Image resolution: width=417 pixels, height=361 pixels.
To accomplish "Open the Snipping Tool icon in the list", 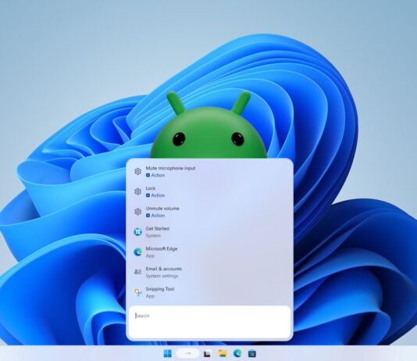I will (x=137, y=292).
